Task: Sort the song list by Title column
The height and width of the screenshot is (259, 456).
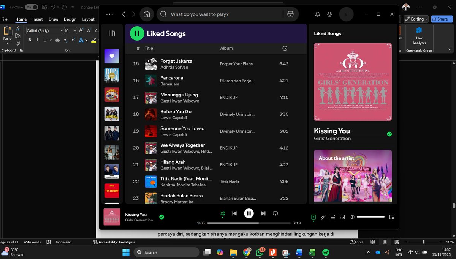Action: pos(149,48)
